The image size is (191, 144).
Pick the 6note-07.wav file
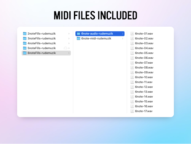click(144, 63)
